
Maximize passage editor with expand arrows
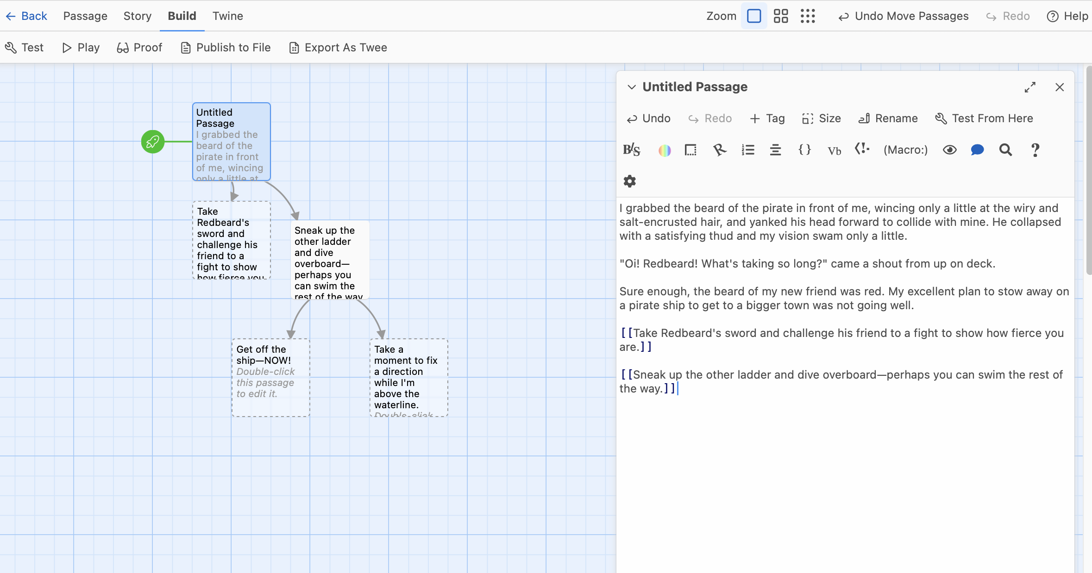[x=1030, y=87]
